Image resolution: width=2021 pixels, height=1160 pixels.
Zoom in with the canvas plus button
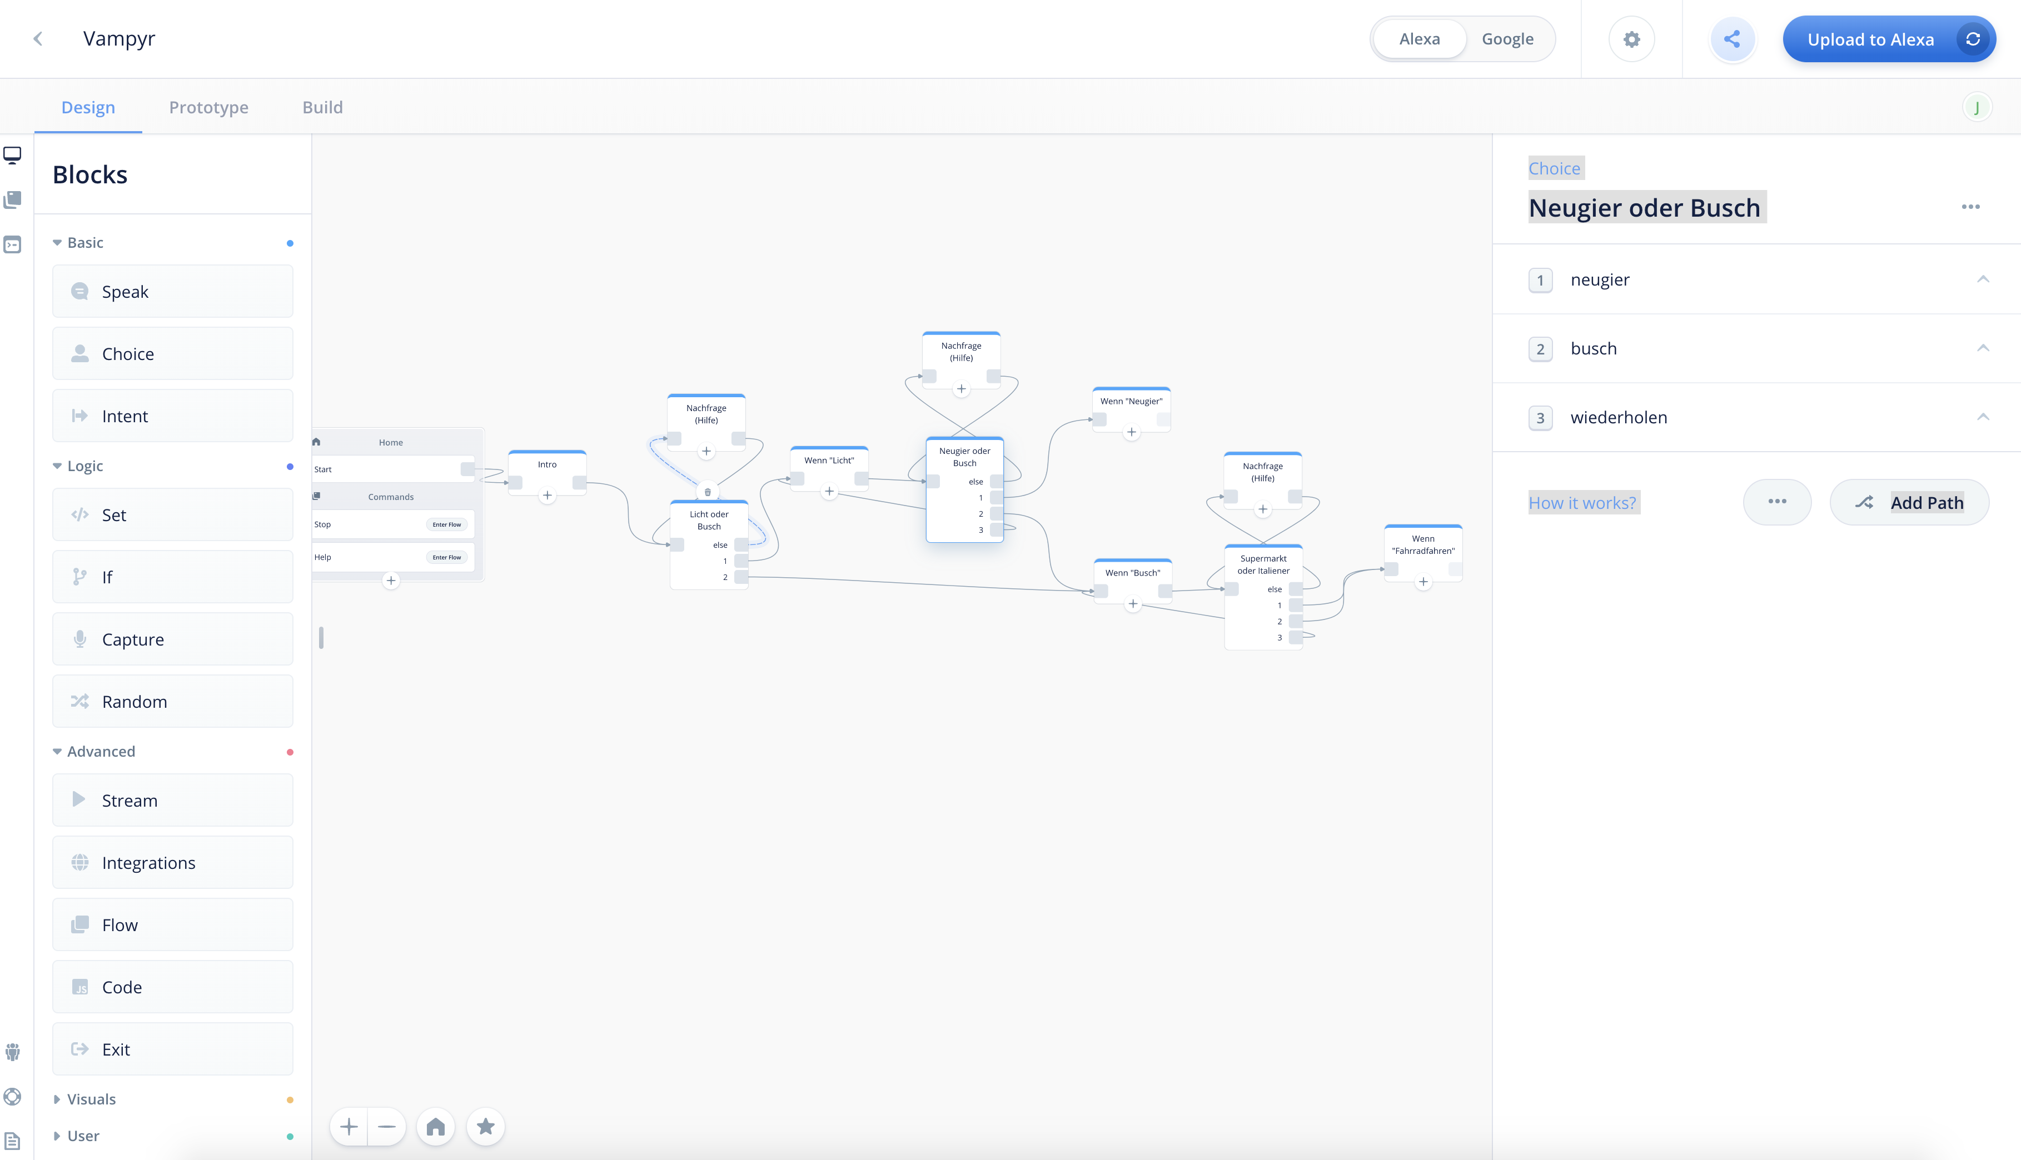[349, 1127]
